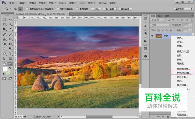Open the Actions panel play icon
The width and height of the screenshot is (195, 119).
pos(145,41)
